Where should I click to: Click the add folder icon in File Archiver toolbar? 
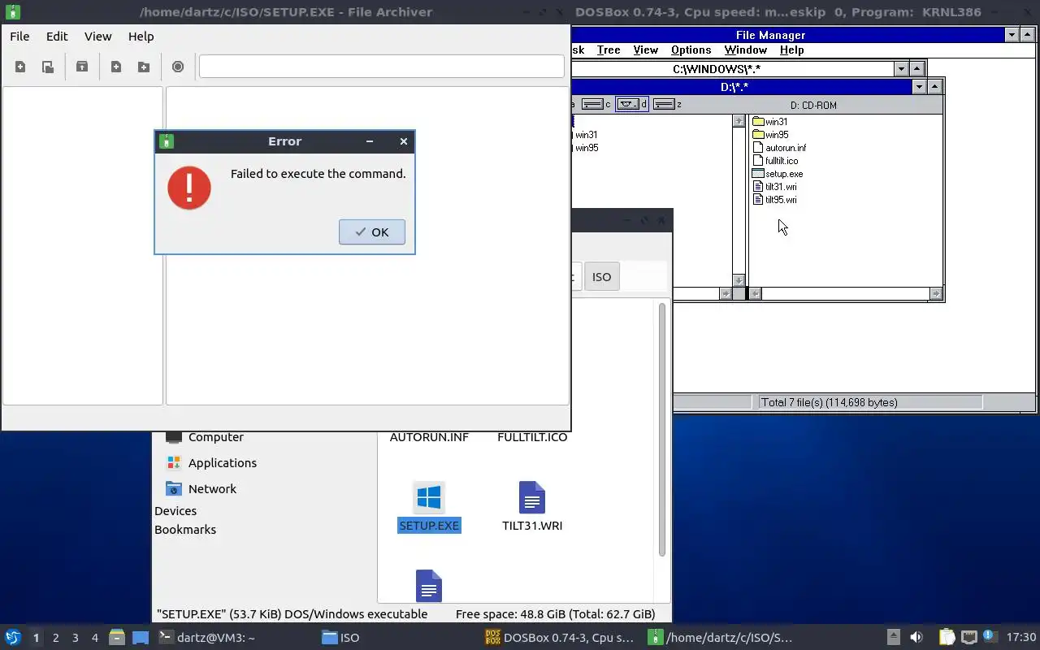coord(144,67)
